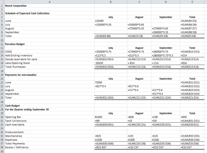Click the =B38 formula cell
The width and height of the screenshot is (207, 153).
pyautogui.click(x=139, y=117)
